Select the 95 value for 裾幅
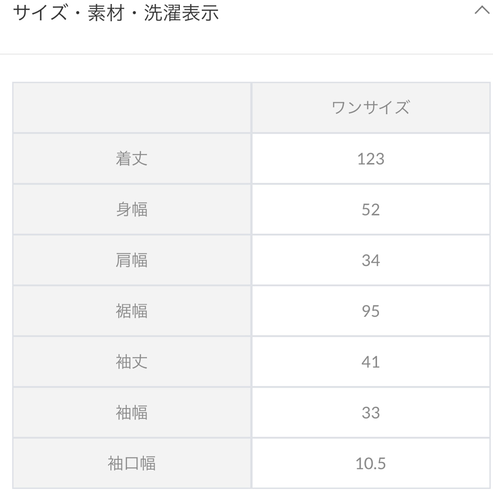This screenshot has width=493, height=493. 371,311
